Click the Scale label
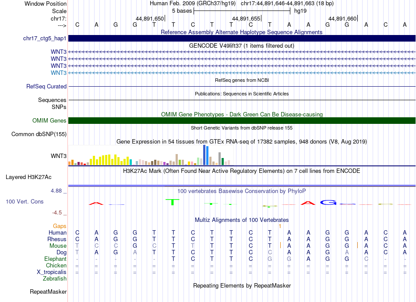The width and height of the screenshot is (416, 302). click(59, 11)
